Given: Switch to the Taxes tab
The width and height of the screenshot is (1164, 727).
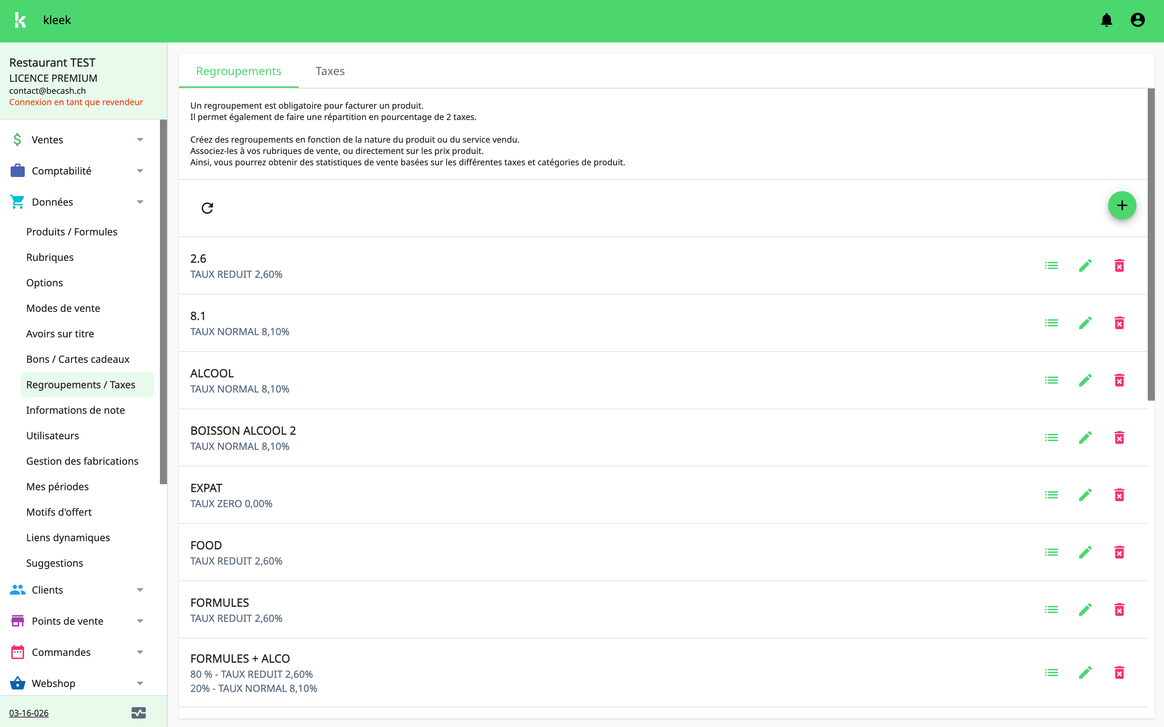Looking at the screenshot, I should (330, 71).
